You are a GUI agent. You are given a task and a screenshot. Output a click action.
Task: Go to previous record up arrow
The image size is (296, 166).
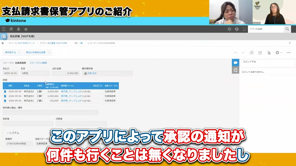click(235, 53)
